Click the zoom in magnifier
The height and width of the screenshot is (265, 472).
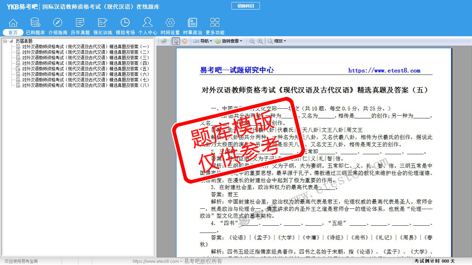[260, 41]
